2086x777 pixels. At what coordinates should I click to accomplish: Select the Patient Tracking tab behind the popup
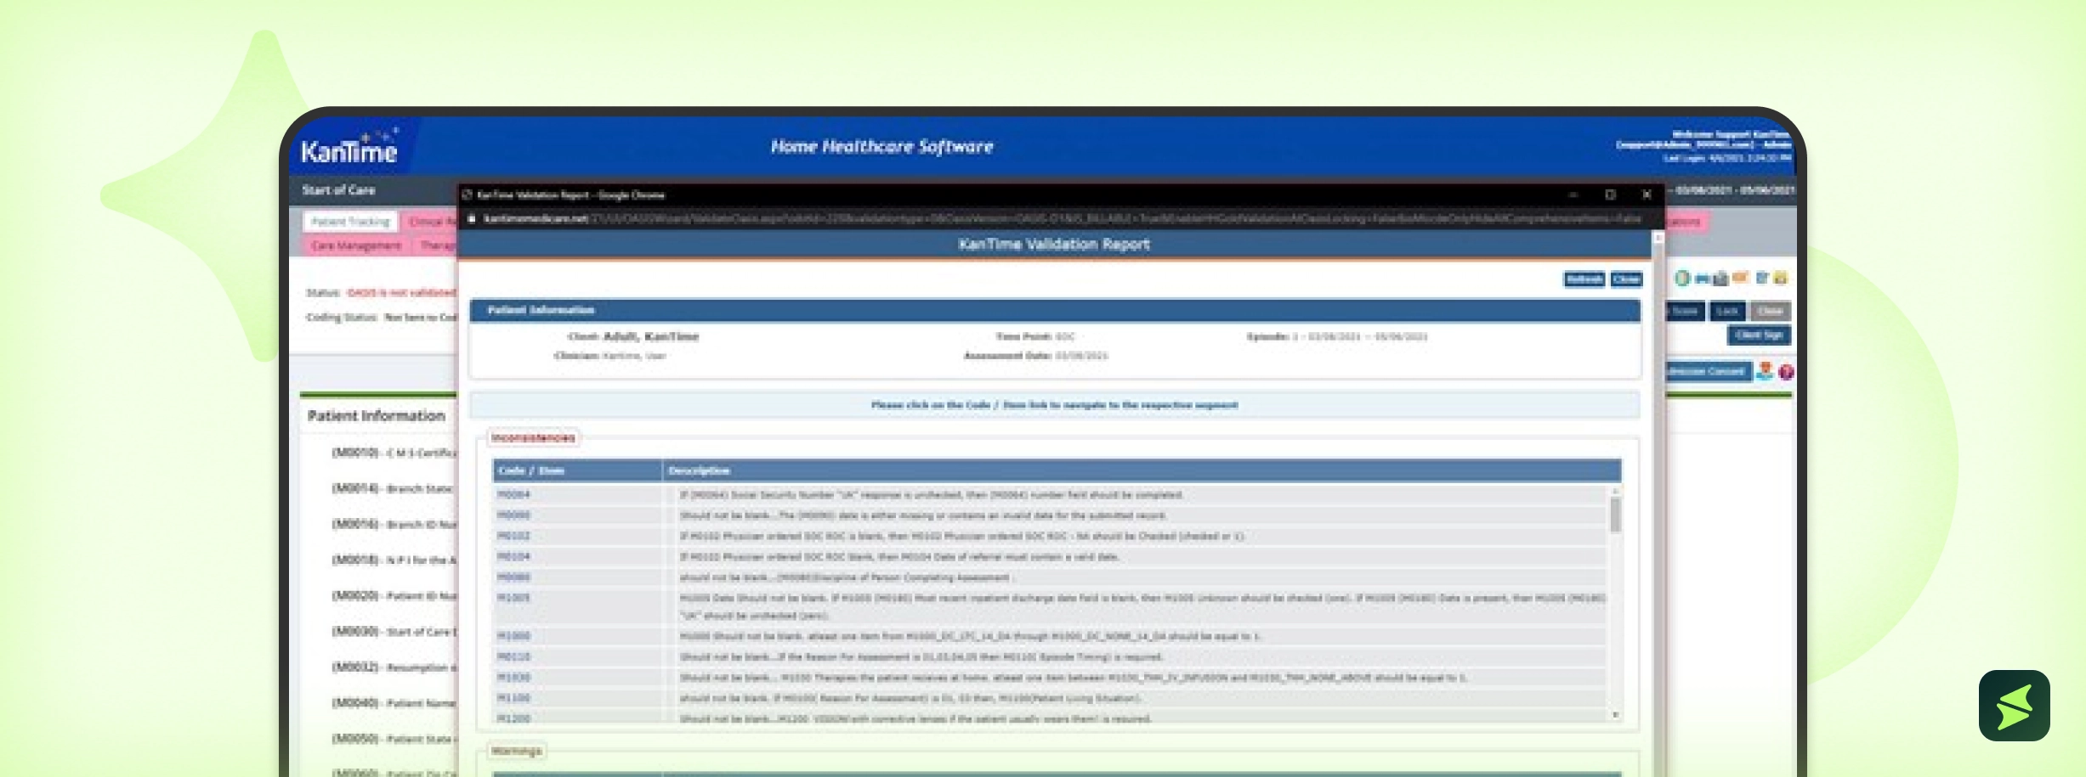tap(350, 222)
